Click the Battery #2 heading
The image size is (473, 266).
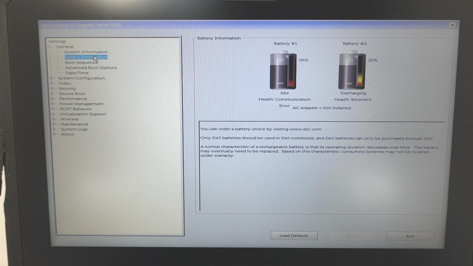[355, 44]
